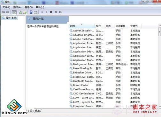
Task: Click the gear icon of Adobe Flash Player
Action: coord(71,39)
